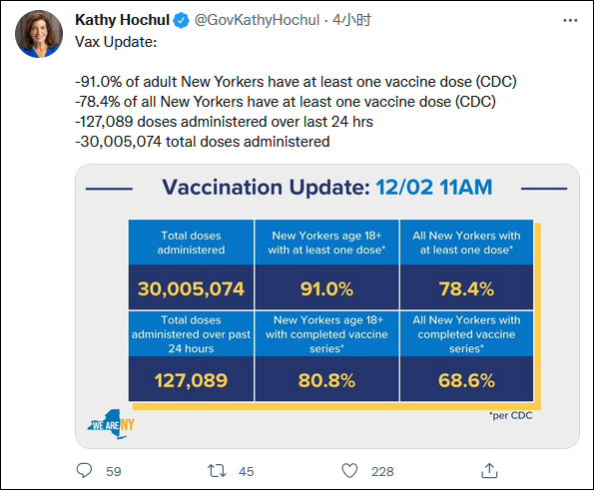This screenshot has width=594, height=490.
Task: Click the 228 likes count
Action: click(382, 471)
